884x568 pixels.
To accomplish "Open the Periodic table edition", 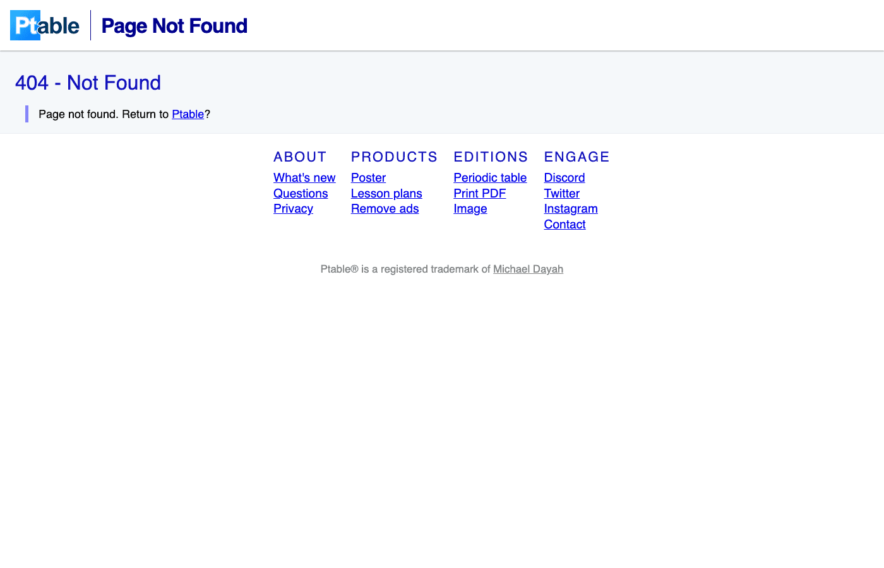I will point(490,178).
